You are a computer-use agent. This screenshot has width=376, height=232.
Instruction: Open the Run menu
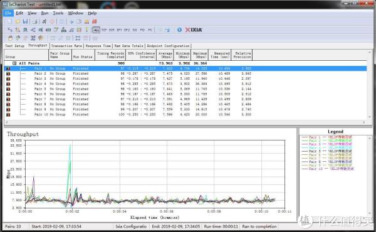(x=44, y=13)
